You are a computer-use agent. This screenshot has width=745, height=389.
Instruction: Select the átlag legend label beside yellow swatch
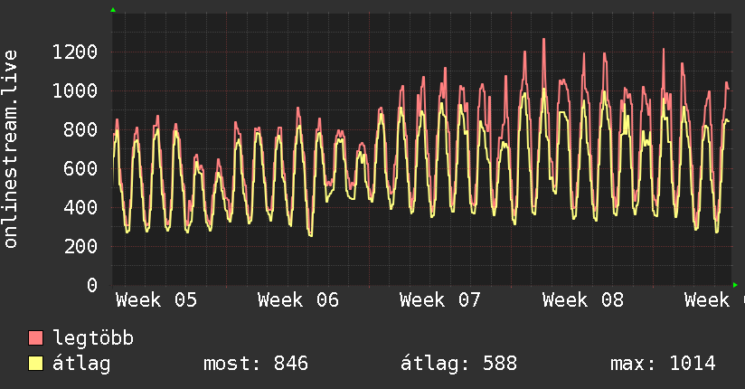81,364
